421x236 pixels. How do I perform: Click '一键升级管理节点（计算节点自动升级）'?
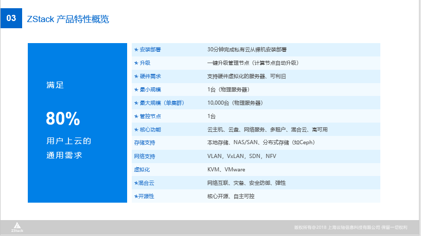253,63
